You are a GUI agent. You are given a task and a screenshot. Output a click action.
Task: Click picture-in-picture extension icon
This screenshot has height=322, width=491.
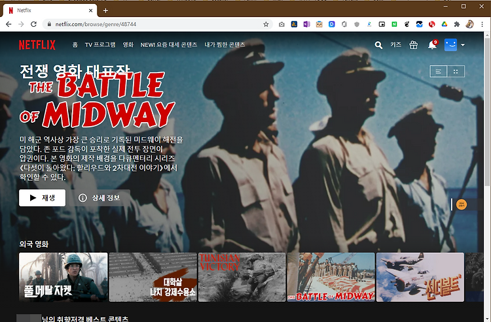point(382,24)
